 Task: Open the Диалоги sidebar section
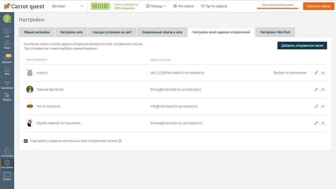[x=7, y=58]
